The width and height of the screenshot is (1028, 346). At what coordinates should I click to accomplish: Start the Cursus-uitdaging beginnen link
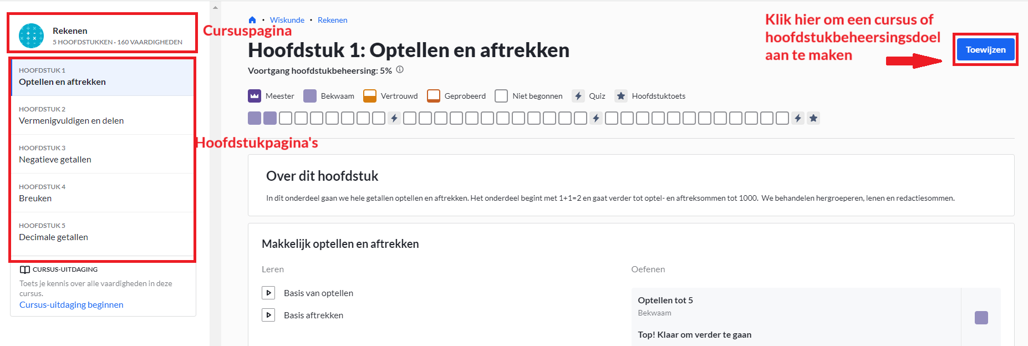72,304
